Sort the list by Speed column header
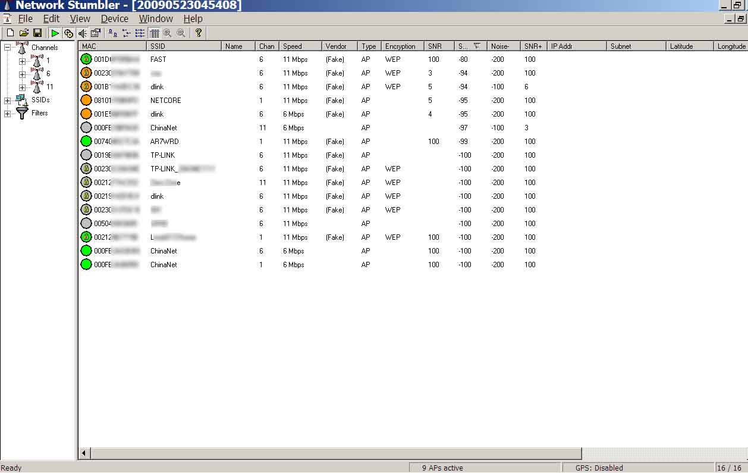Screen dimensions: 748x473 pyautogui.click(x=301, y=46)
